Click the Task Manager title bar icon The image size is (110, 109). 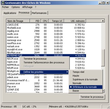click(x=3, y=3)
